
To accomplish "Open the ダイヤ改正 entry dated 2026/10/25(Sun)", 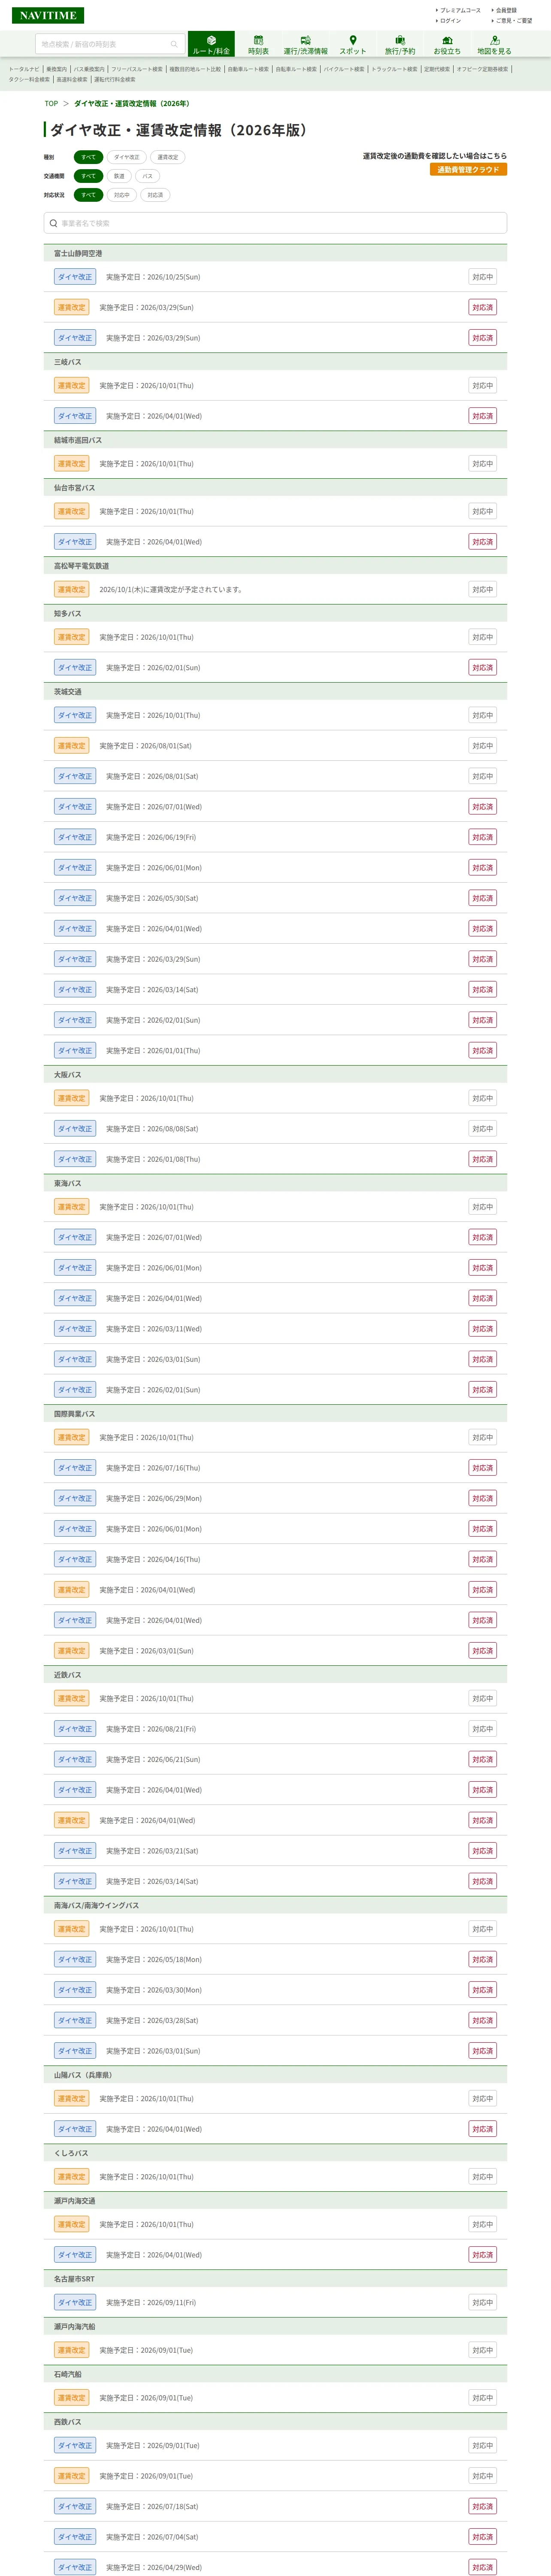I will pos(275,277).
